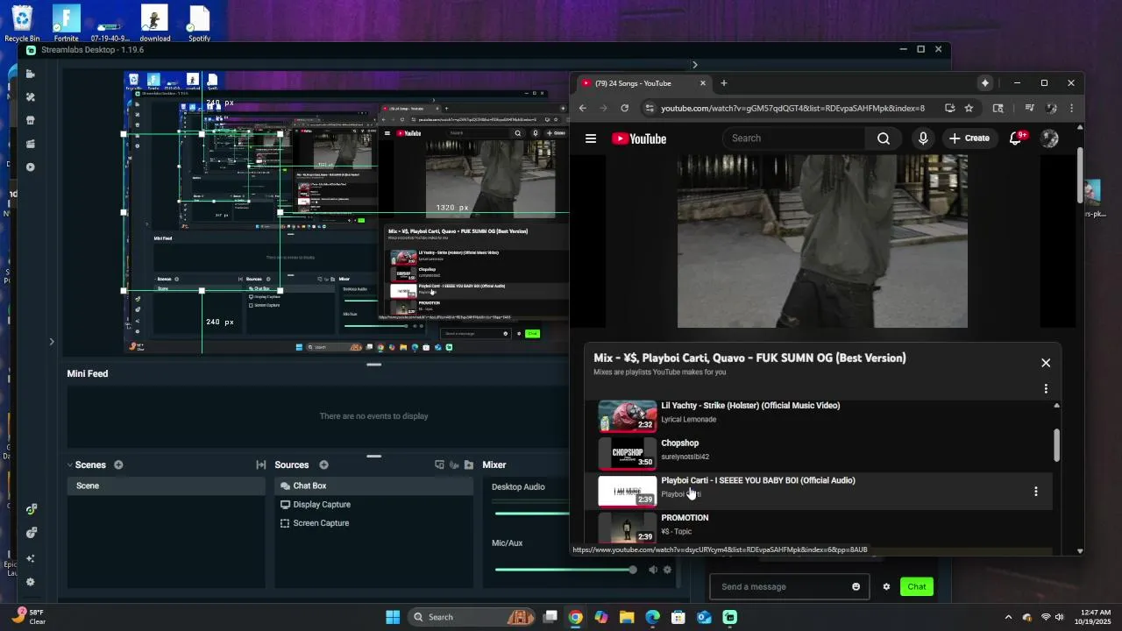
Task: Open the action menu for I SEEEE YOU BABY BOI
Action: click(x=1036, y=492)
